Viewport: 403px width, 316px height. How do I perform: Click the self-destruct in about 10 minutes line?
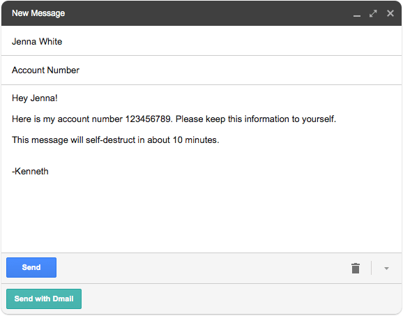coord(116,140)
